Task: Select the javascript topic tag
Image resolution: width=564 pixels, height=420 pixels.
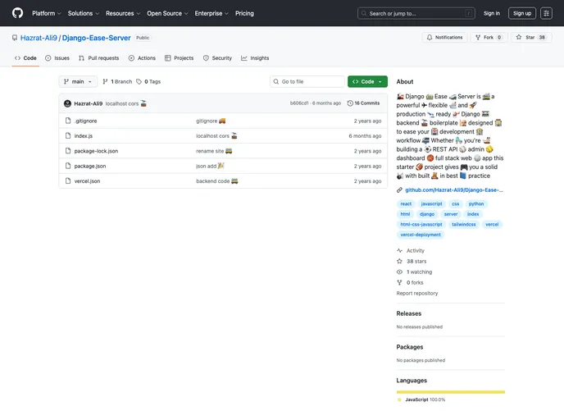Action: (432, 204)
